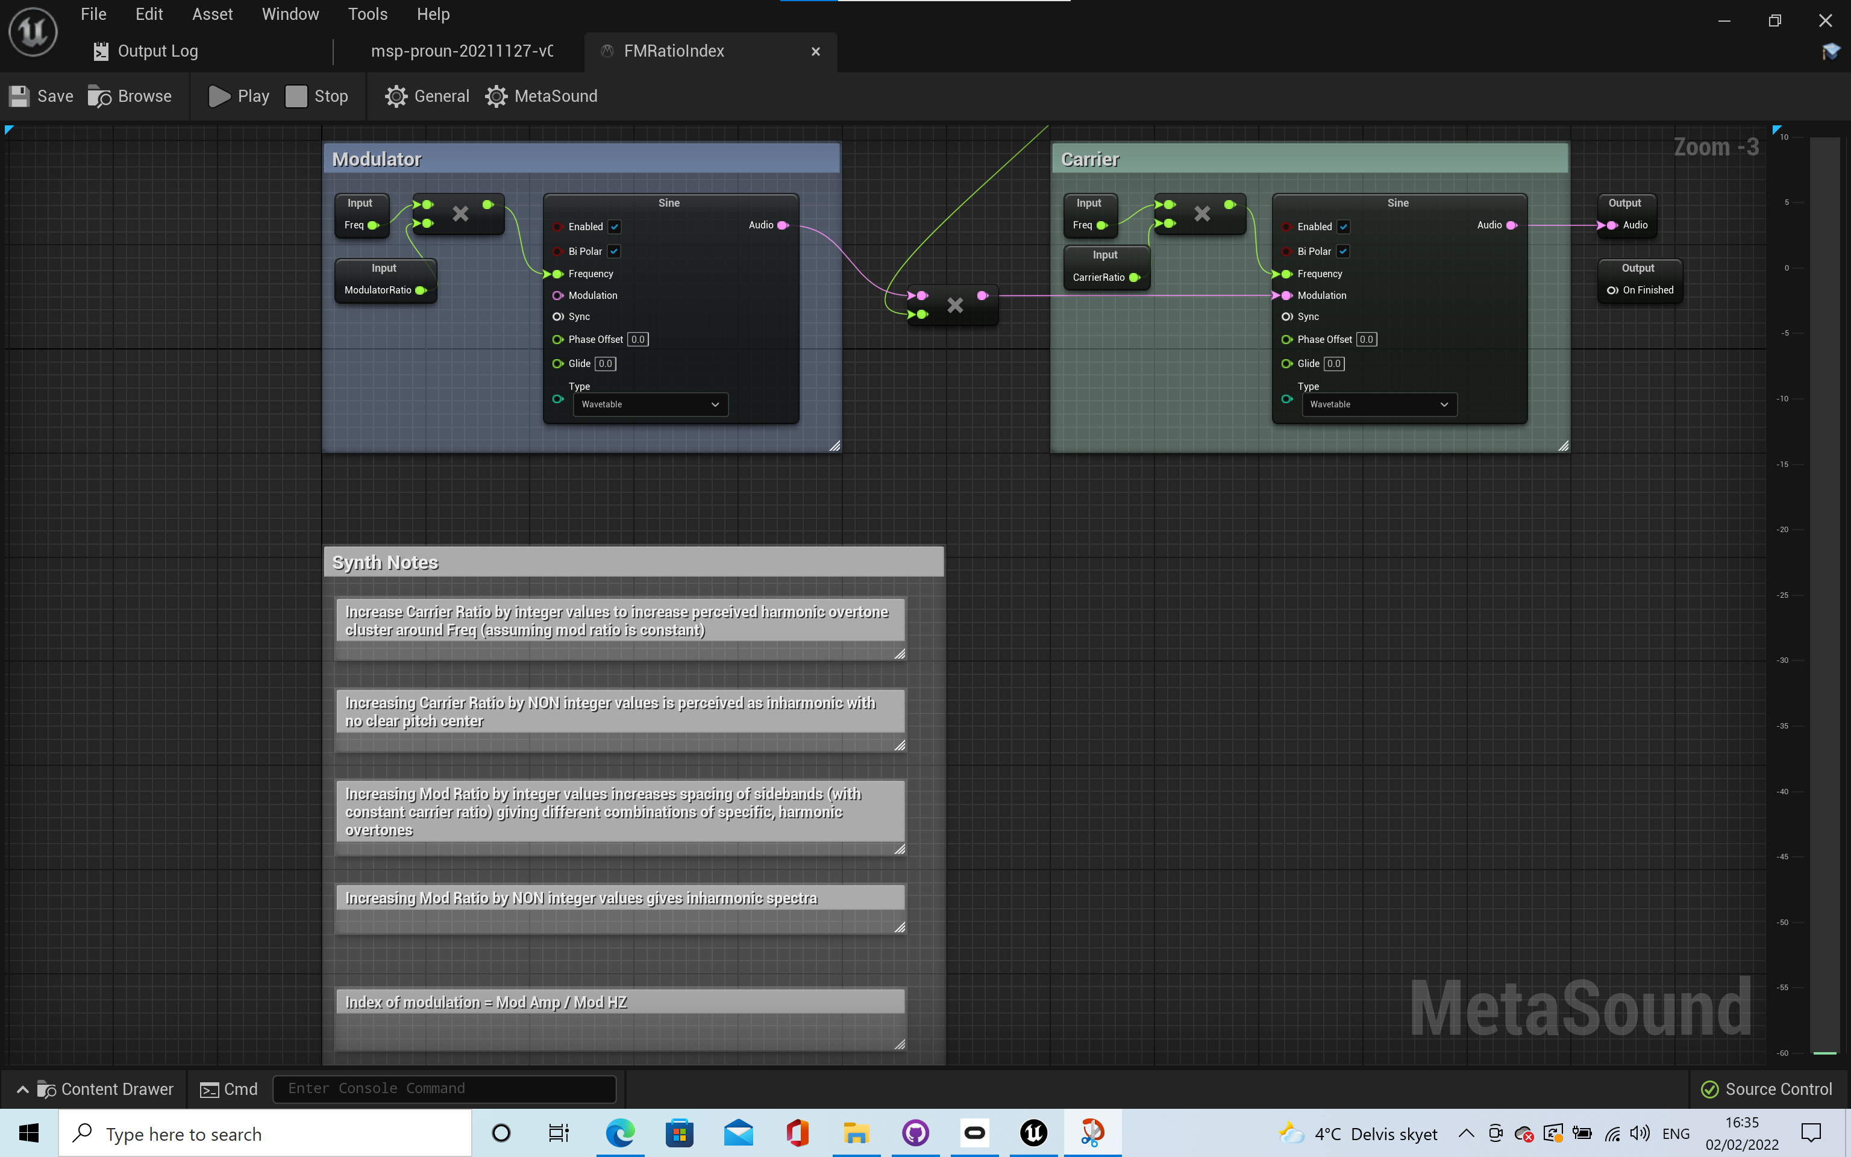Click Modulator Sine Audio output pin
Screen dimensions: 1851x1157
point(783,225)
